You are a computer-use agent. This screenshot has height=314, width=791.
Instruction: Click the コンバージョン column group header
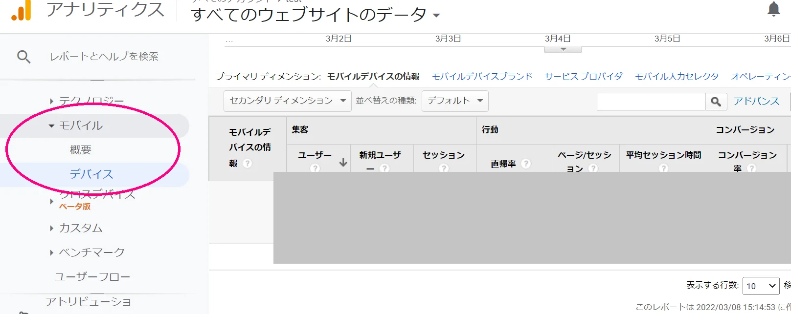point(745,130)
